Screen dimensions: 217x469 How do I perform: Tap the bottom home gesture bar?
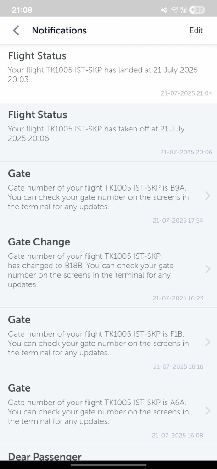[108, 465]
